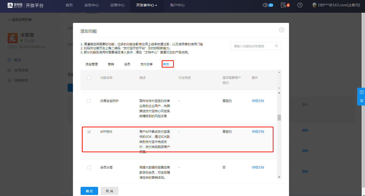Click the 概览 sidebar icon

(x=9, y=60)
